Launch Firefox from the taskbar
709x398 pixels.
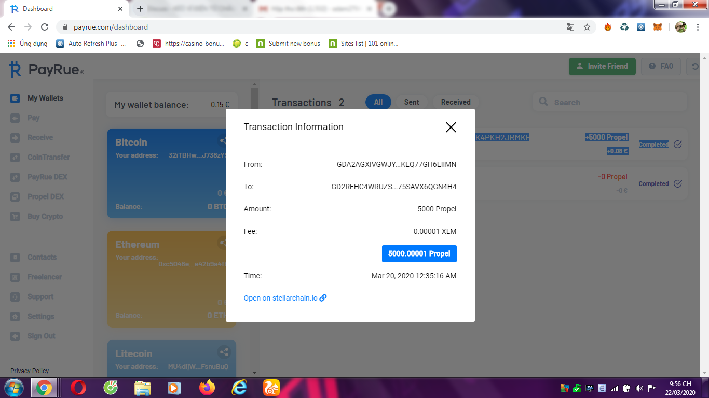click(207, 388)
